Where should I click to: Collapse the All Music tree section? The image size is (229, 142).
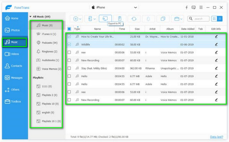[x=31, y=17]
